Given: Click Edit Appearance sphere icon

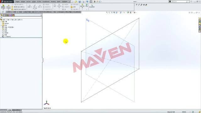Looking at the screenshot, I should [128, 13].
